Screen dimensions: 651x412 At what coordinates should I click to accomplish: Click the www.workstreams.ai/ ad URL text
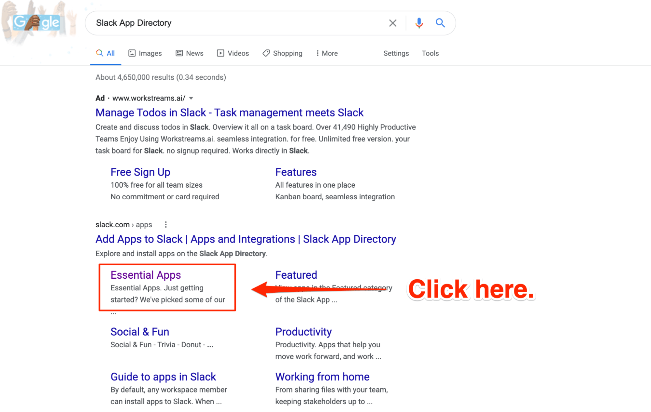(149, 98)
